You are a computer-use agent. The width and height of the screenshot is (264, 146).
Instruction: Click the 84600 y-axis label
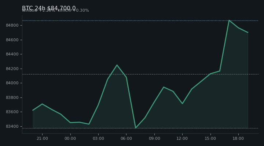pyautogui.click(x=12, y=40)
